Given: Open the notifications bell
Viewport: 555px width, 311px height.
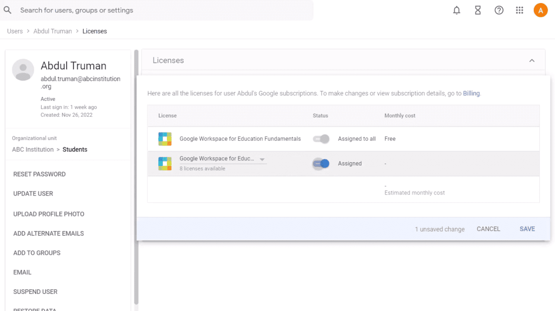Looking at the screenshot, I should point(457,10).
